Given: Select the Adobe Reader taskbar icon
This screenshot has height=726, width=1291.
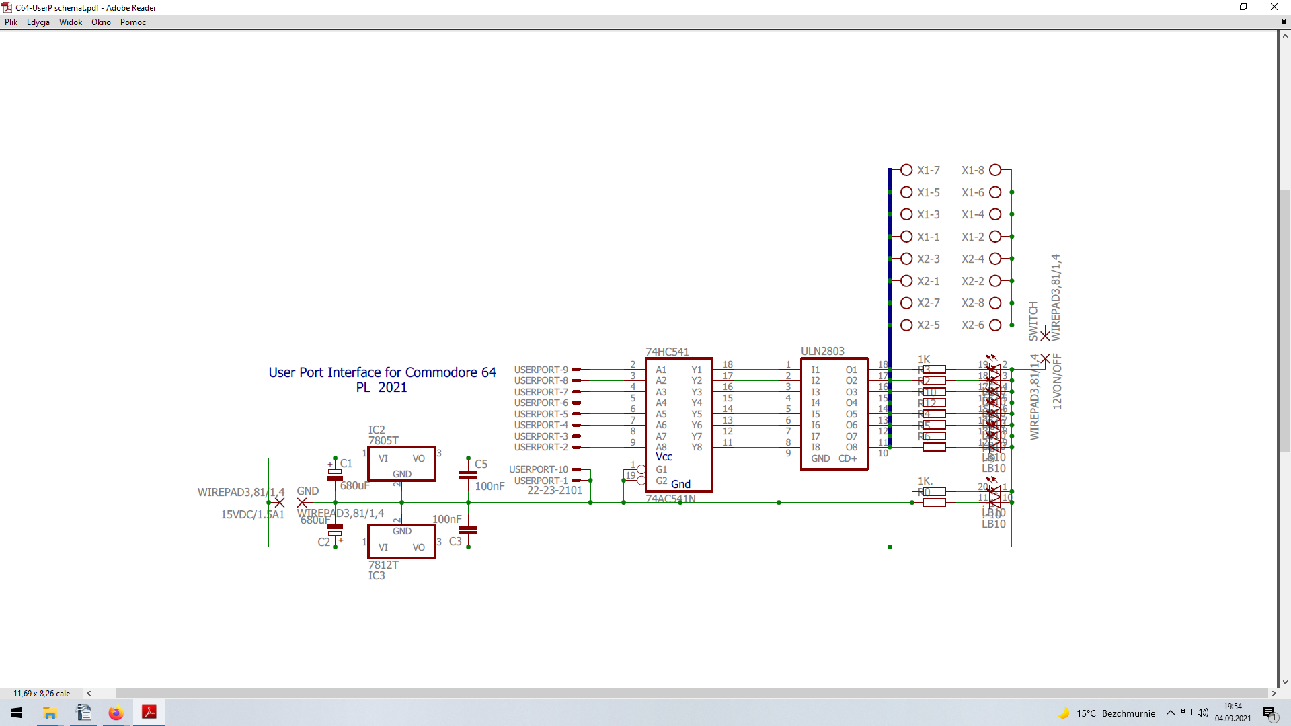Looking at the screenshot, I should tap(149, 713).
